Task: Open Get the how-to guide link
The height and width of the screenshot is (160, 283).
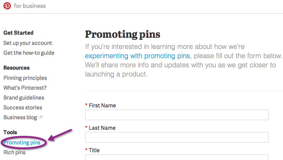Action: [29, 53]
